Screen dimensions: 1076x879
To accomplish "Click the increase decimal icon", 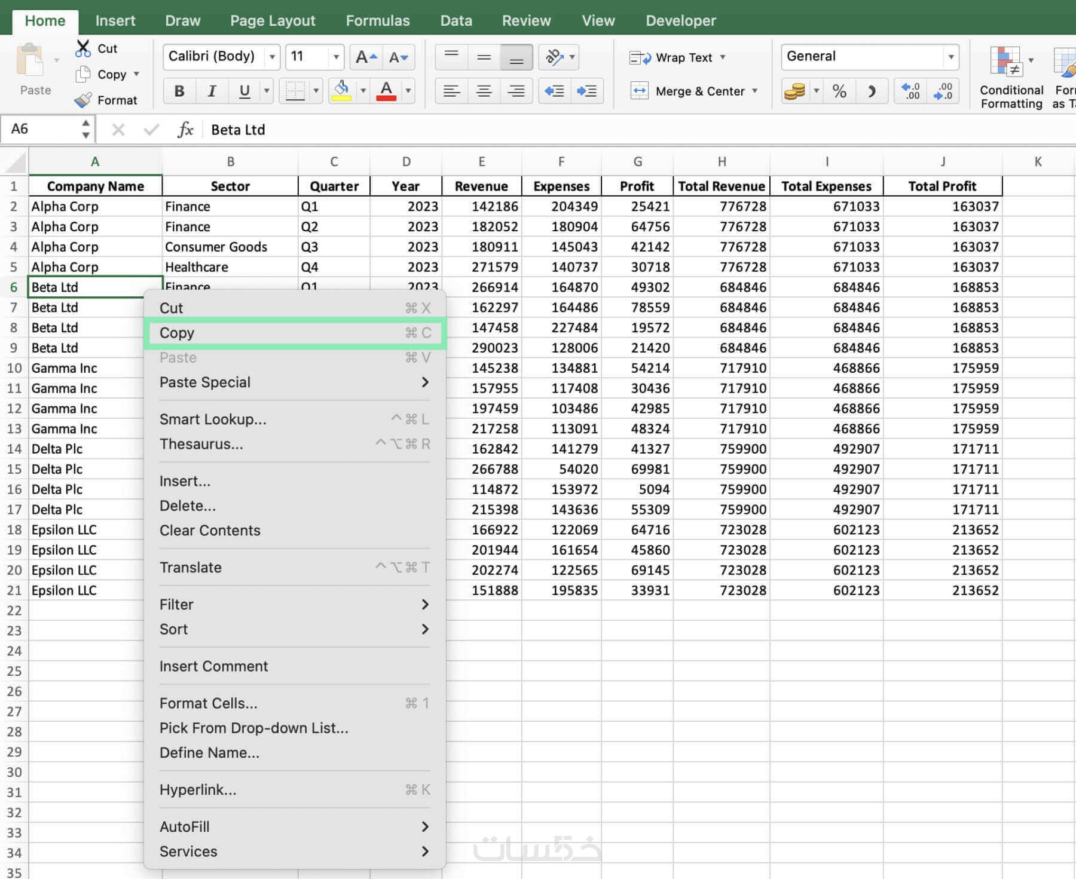I will [910, 91].
